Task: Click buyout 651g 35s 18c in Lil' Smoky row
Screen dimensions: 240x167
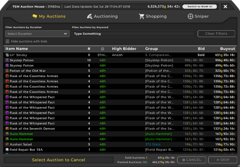Action: (x=225, y=55)
